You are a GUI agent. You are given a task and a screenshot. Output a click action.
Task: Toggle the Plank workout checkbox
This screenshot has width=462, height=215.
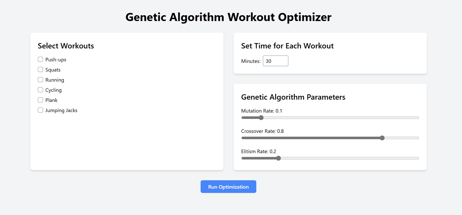click(40, 100)
